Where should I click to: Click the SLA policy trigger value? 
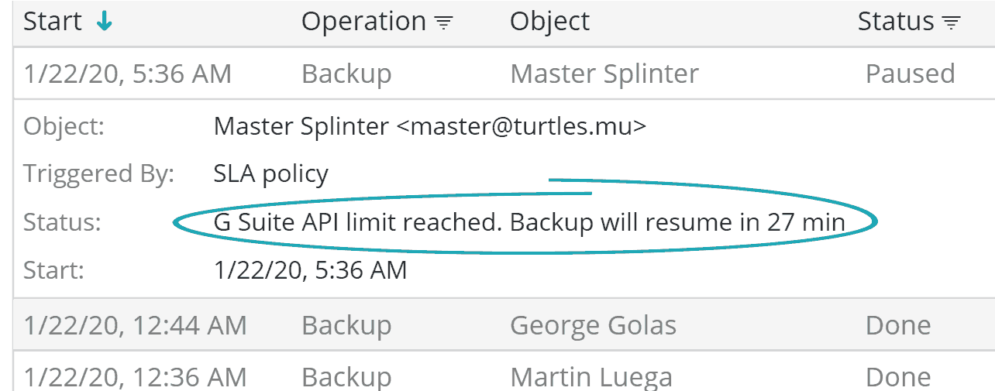point(270,173)
